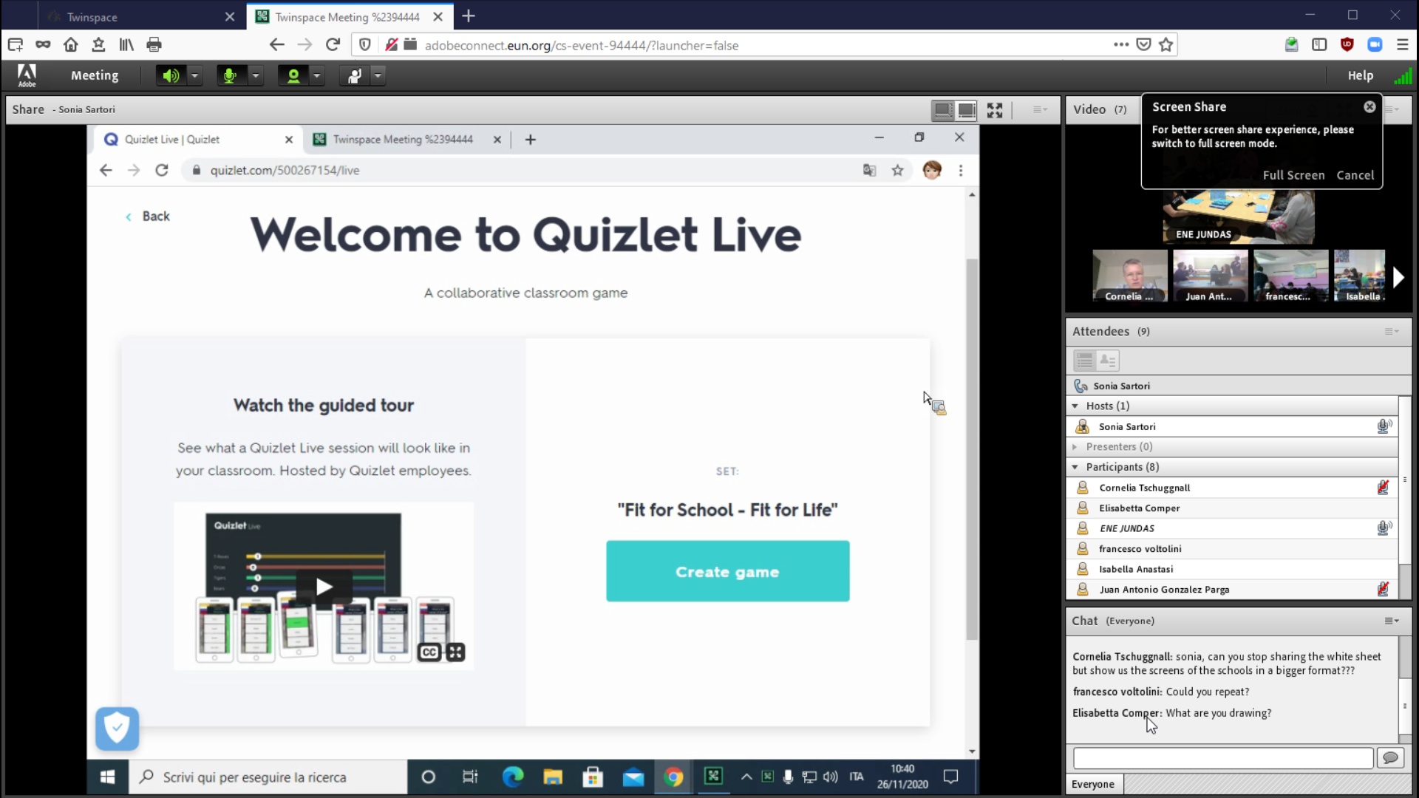This screenshot has height=798, width=1419.
Task: Toggle the speaker audio icon
Action: pyautogui.click(x=171, y=75)
